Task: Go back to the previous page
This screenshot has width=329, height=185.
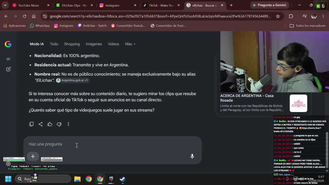Action: [6, 16]
